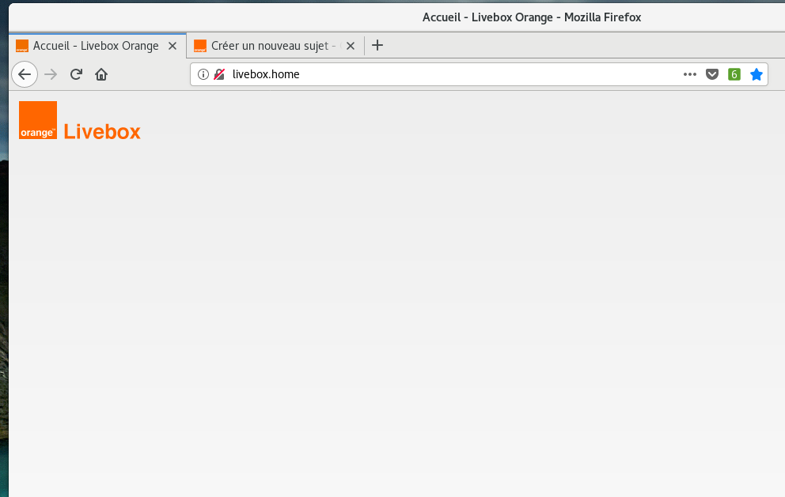Open the page actions three-dot menu
This screenshot has height=497, width=785.
(690, 74)
